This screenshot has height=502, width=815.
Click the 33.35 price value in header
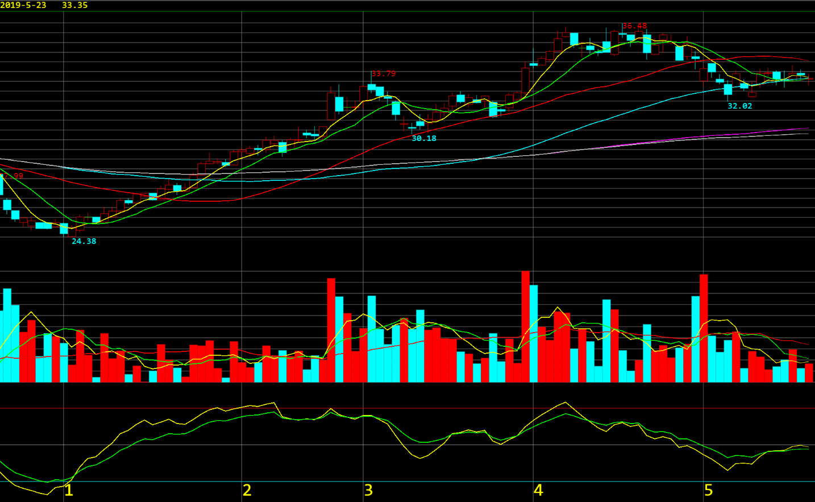(74, 5)
